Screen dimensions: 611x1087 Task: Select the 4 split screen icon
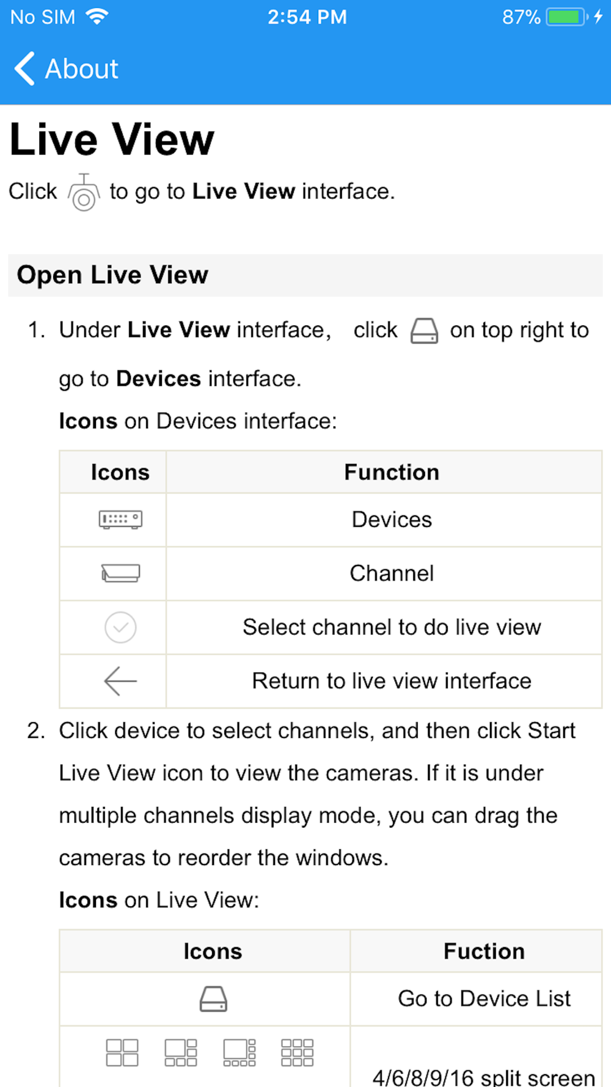(x=122, y=1053)
